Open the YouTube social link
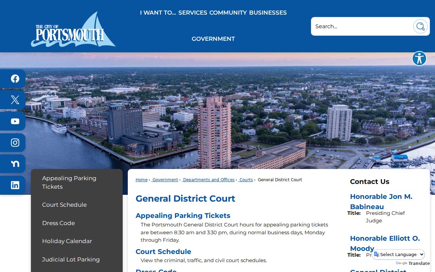This screenshot has height=272, width=435. click(13, 121)
